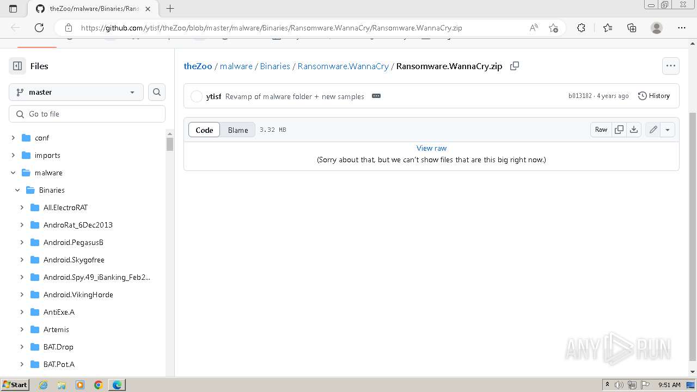The height and width of the screenshot is (392, 697).
Task: Open the Windows Start menu
Action: coord(15,385)
